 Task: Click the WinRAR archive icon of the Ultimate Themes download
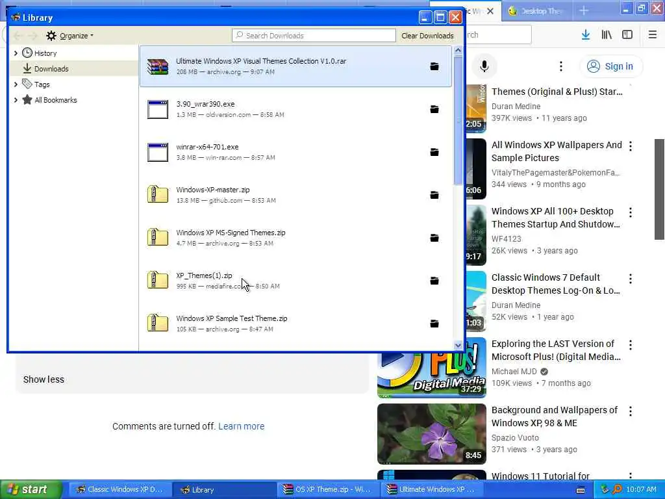[158, 67]
